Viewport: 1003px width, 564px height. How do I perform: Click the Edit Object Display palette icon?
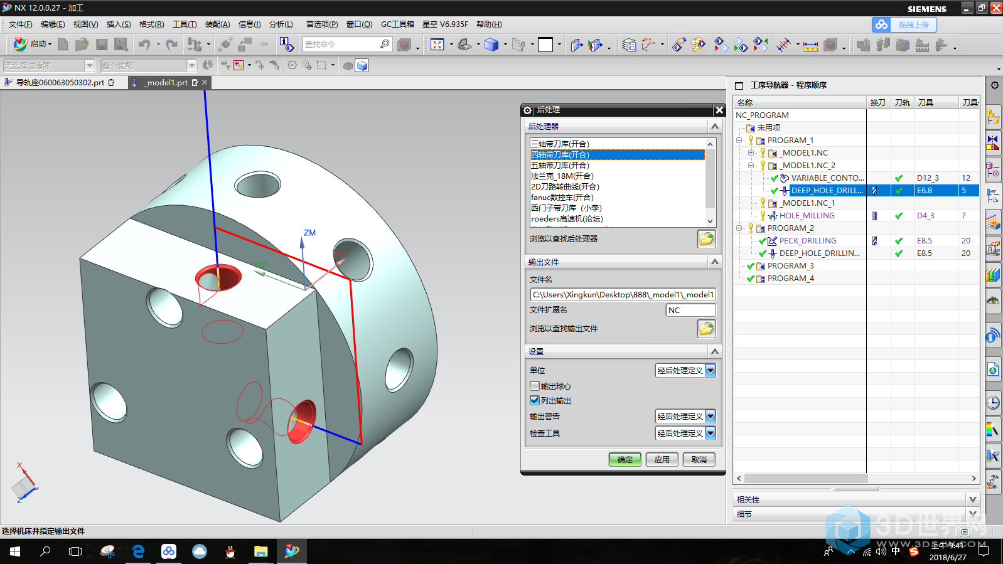(699, 45)
